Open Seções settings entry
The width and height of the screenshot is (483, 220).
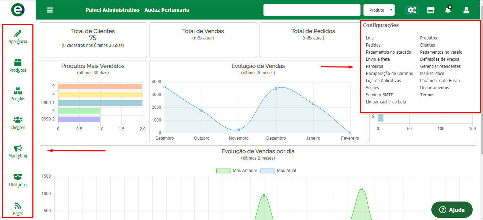372,88
